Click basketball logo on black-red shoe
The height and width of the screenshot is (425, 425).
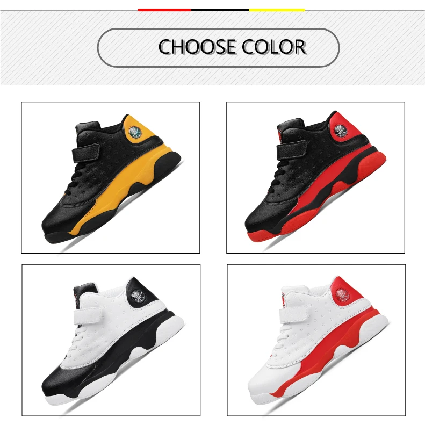coord(341,131)
